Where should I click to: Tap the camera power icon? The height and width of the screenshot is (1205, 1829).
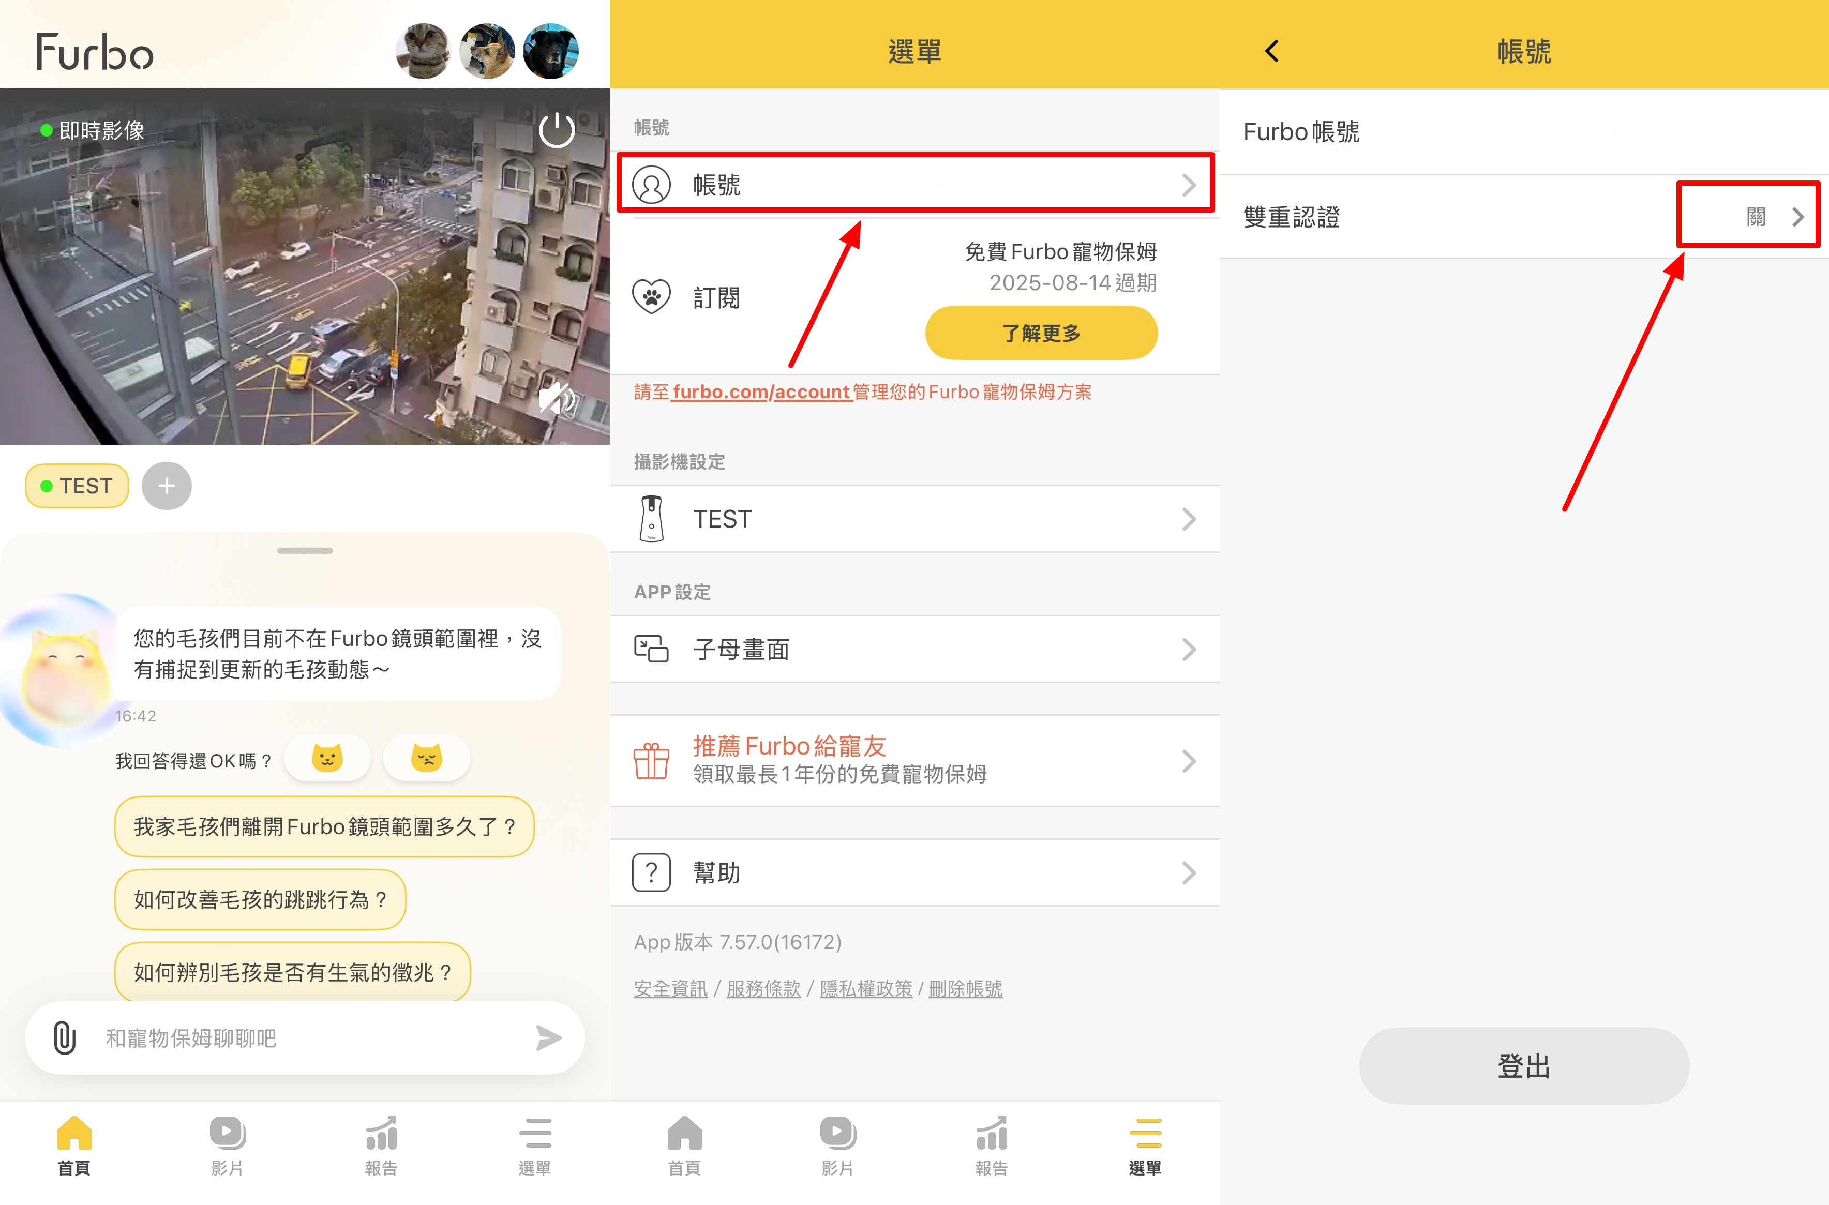(557, 131)
